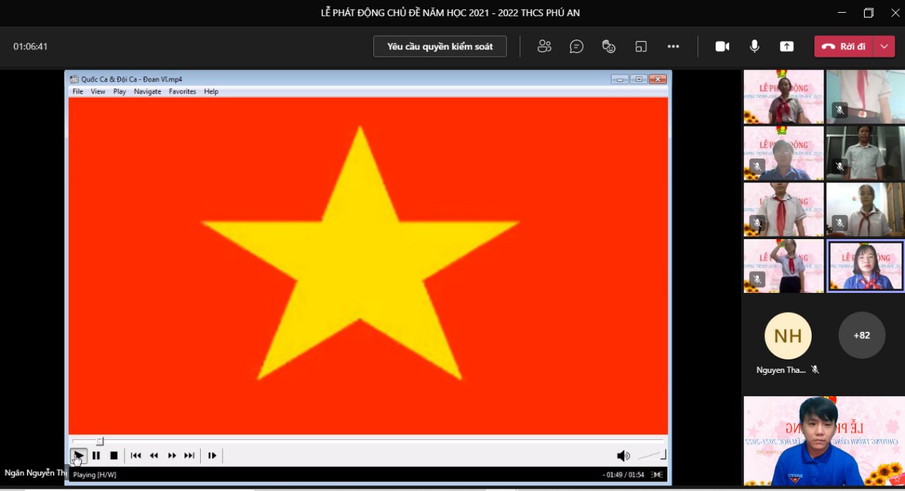Select the thumbnail showing only a red-scarfed torso

865,96
